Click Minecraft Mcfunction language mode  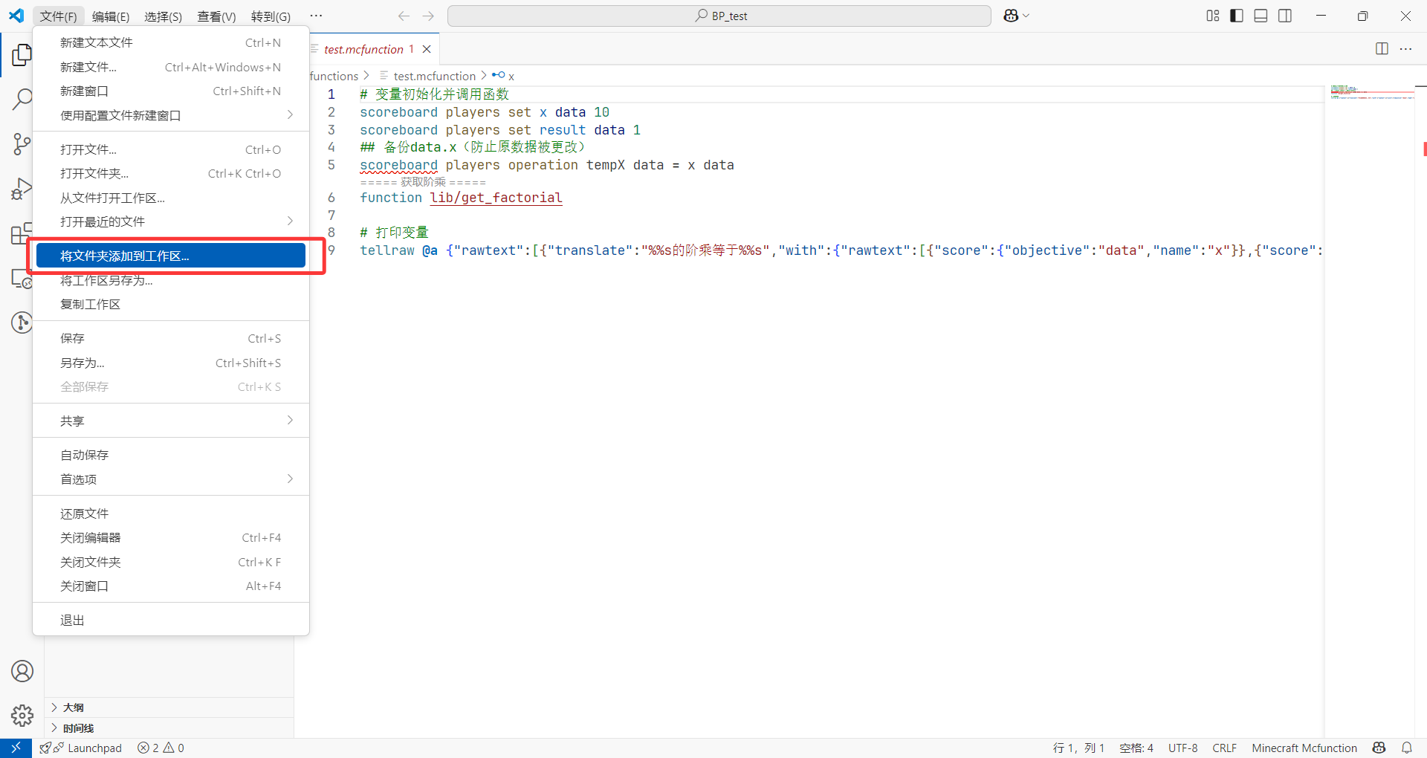pyautogui.click(x=1304, y=748)
